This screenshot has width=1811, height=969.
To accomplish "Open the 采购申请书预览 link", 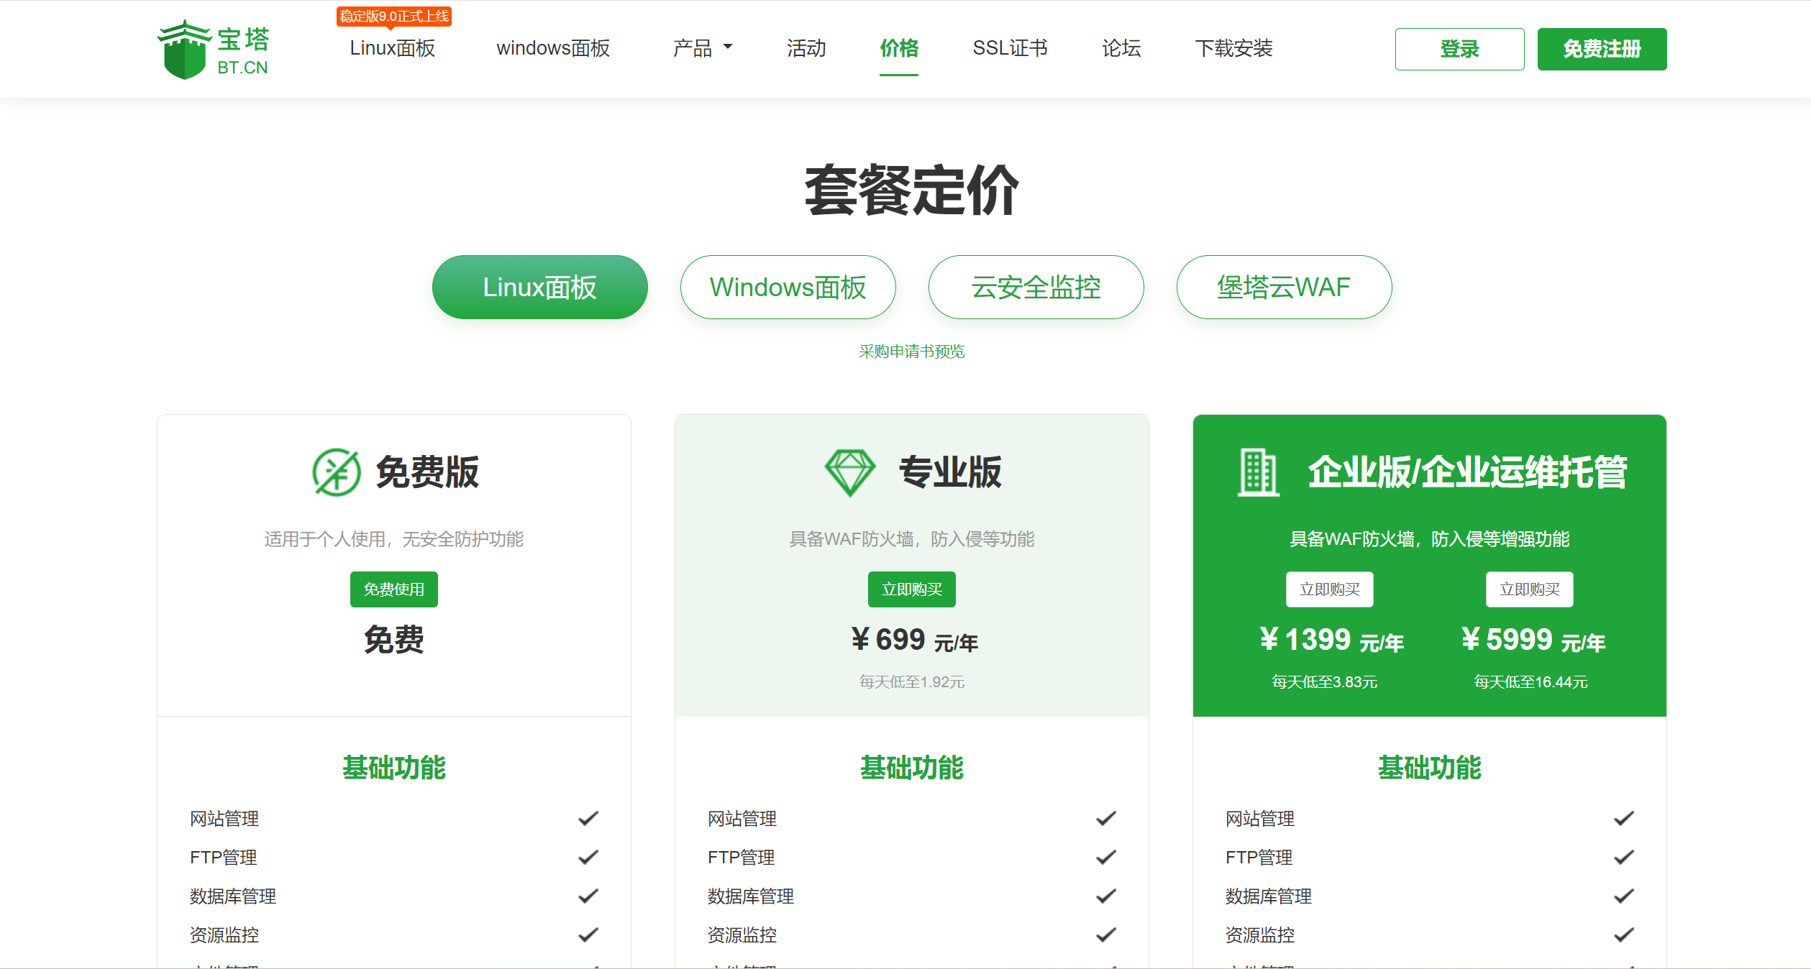I will 911,352.
